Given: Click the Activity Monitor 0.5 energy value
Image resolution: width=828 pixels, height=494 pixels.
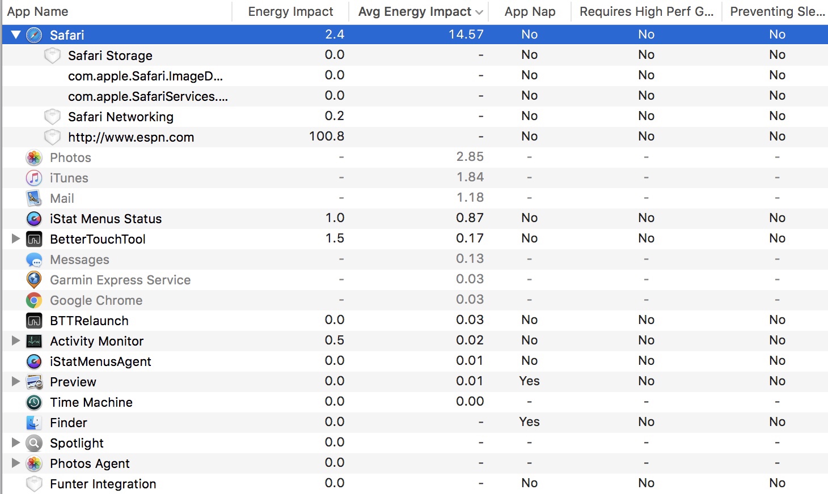Looking at the screenshot, I should tap(335, 340).
